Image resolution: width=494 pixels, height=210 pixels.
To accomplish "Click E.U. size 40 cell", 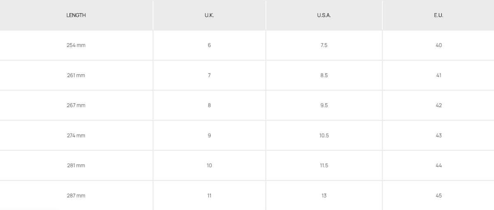I will pos(438,45).
